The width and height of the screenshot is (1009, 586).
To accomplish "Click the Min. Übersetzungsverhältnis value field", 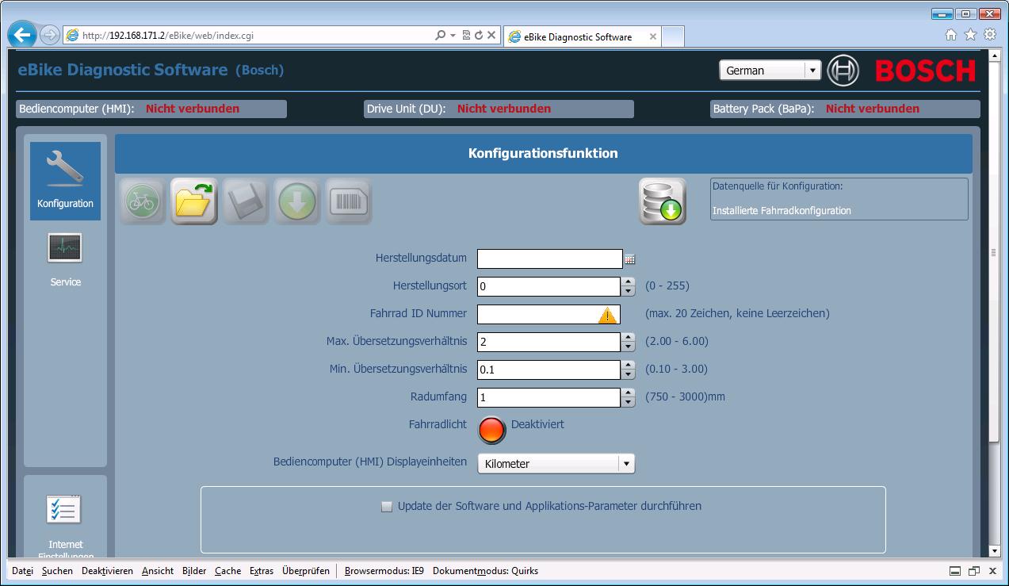I will tap(548, 370).
